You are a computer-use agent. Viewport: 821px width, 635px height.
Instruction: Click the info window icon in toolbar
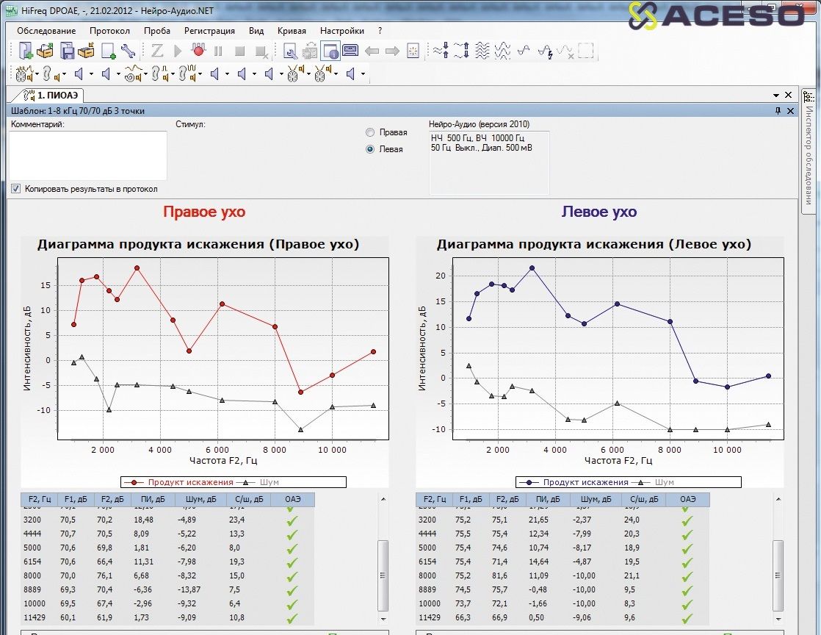click(330, 51)
